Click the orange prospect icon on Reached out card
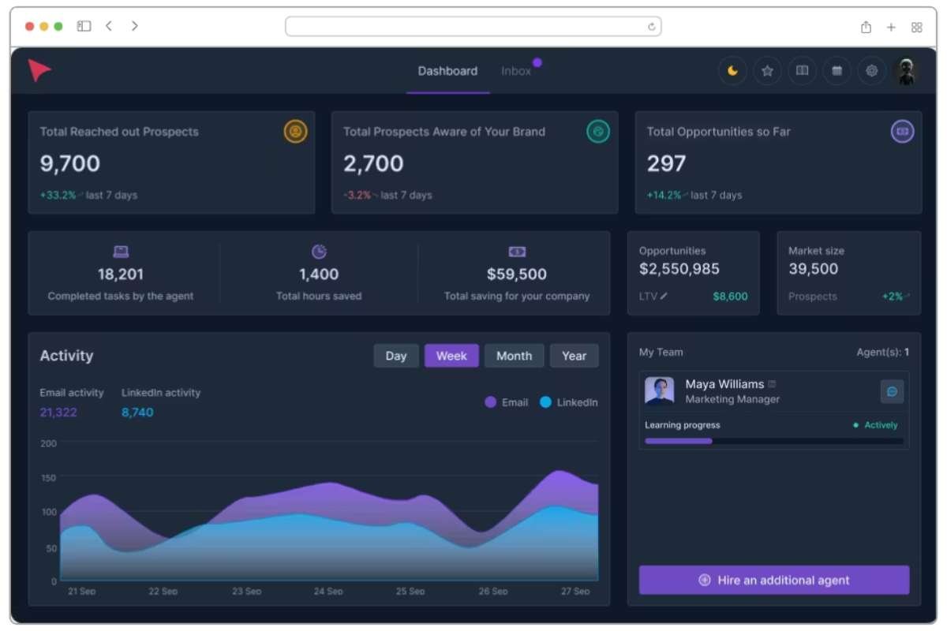Image resolution: width=947 pixels, height=631 pixels. pos(294,132)
